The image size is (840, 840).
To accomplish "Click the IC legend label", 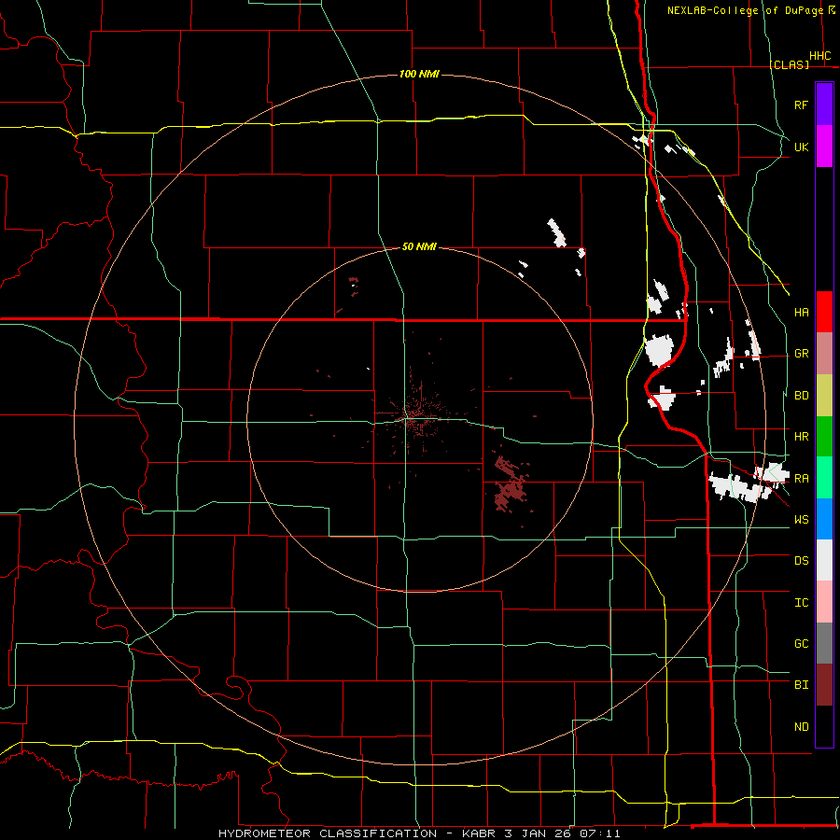I will pos(801,602).
